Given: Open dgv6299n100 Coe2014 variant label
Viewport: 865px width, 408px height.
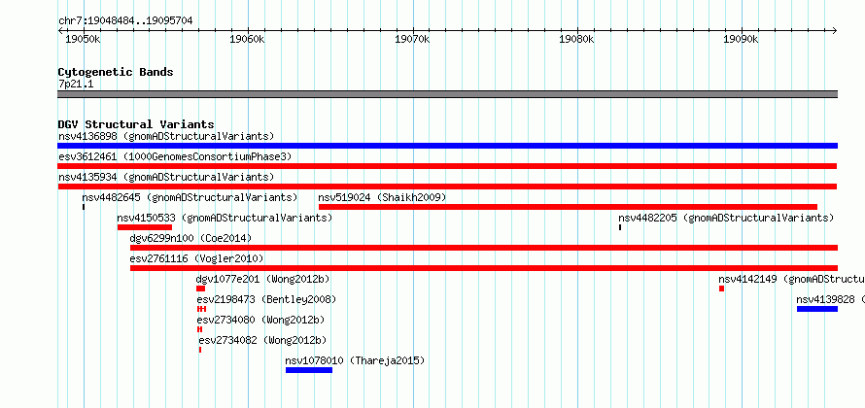Looking at the screenshot, I should click(190, 238).
